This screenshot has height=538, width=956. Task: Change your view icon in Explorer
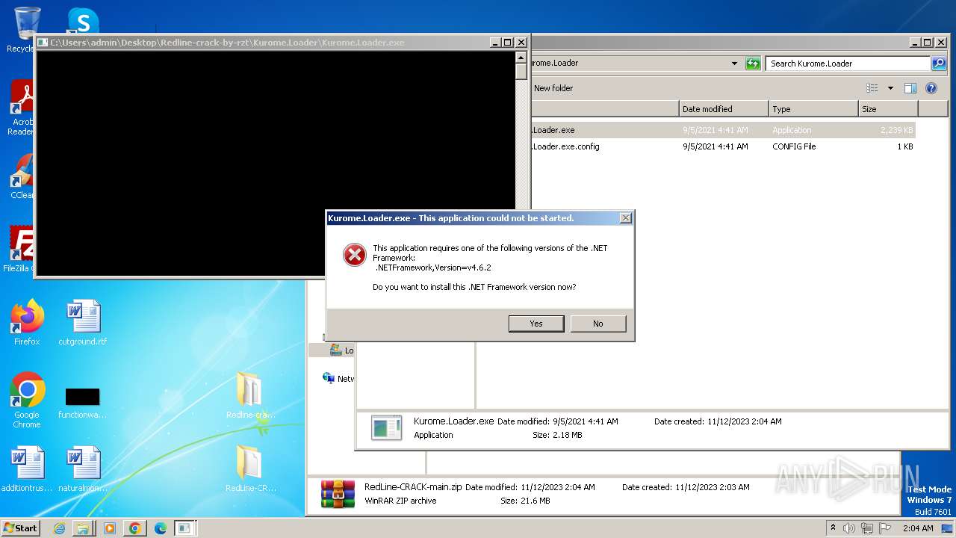872,88
